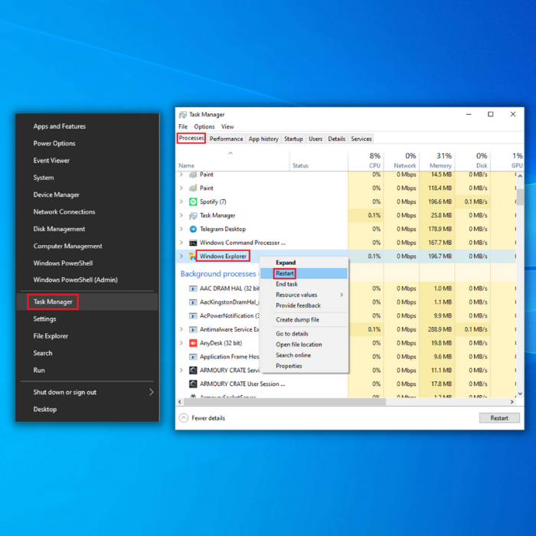Open Task Manager from the Win+X menu
536x536 pixels.
click(87, 302)
